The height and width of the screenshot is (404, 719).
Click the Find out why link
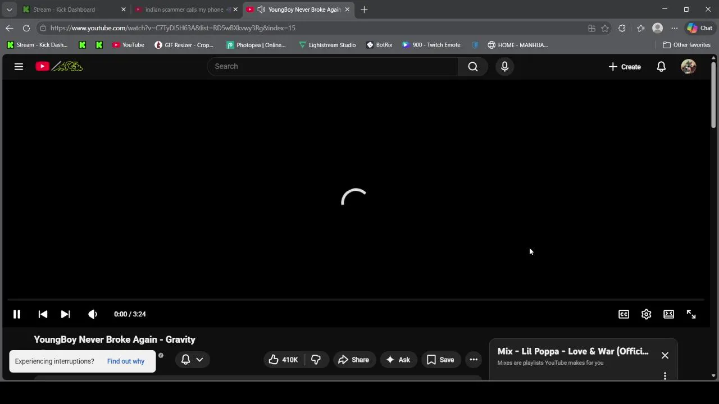tap(126, 361)
